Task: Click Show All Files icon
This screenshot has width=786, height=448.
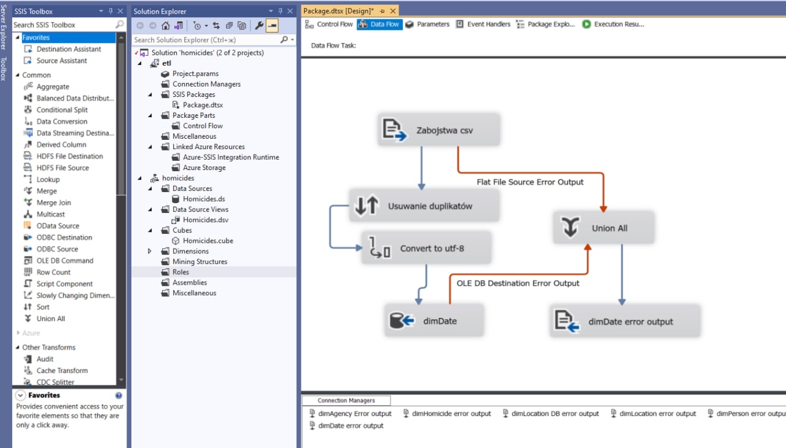Action: (x=242, y=26)
